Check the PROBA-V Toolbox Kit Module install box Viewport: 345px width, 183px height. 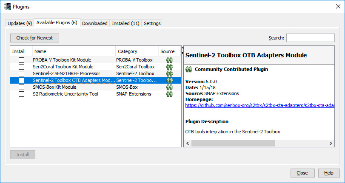(x=21, y=60)
